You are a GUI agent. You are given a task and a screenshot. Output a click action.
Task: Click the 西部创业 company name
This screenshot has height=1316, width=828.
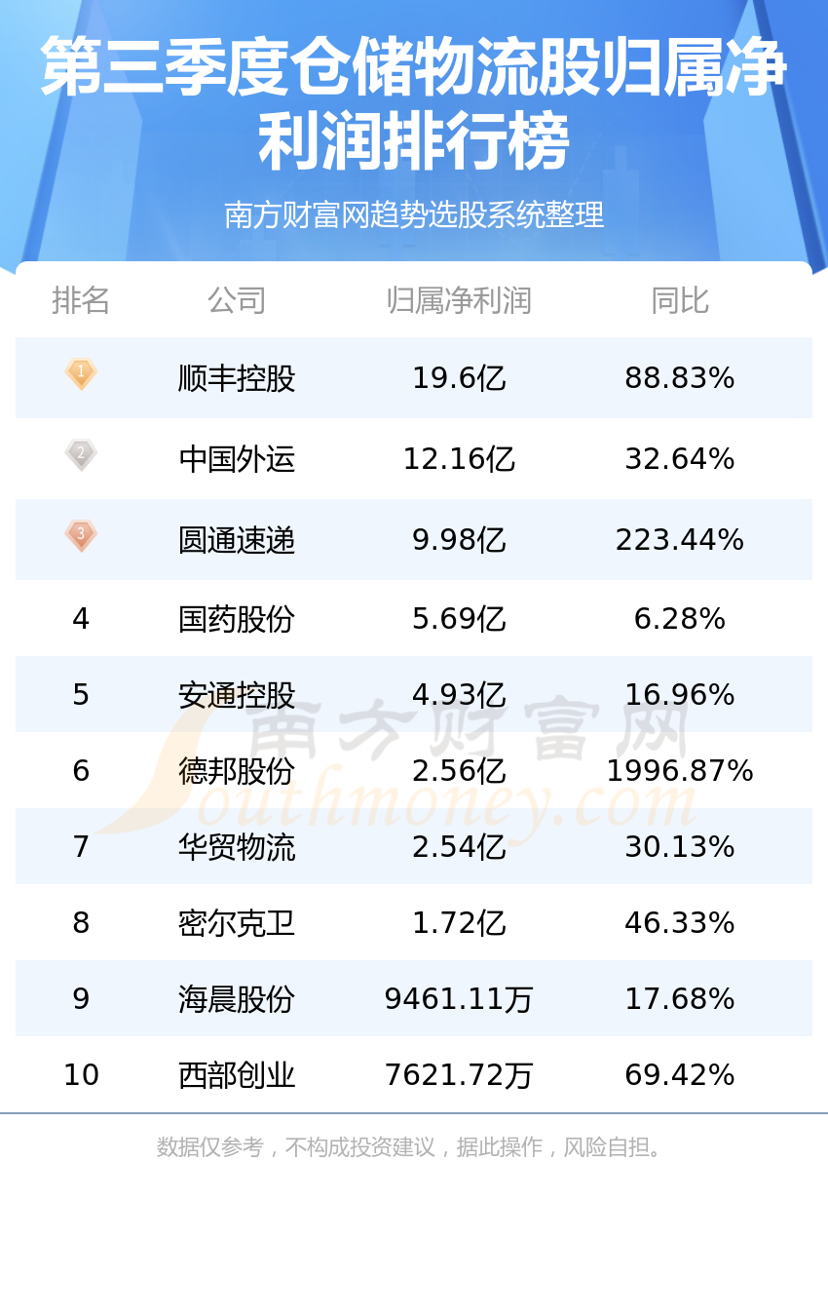[237, 1074]
